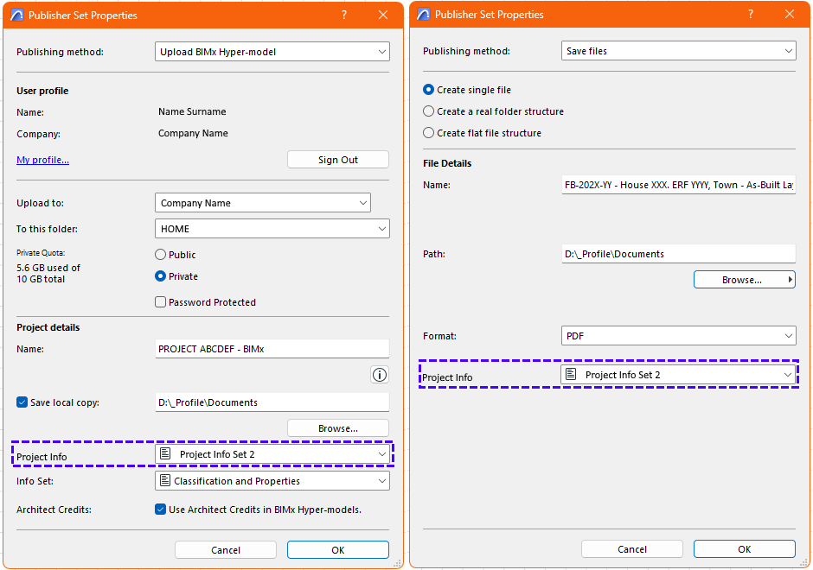
Task: Select the Public radio button
Action: [160, 254]
